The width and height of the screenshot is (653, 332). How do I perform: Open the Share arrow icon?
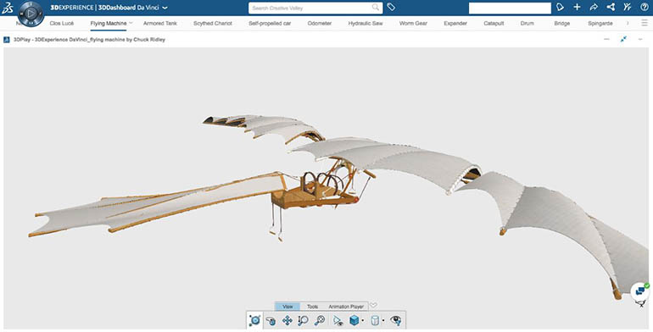[x=594, y=7]
